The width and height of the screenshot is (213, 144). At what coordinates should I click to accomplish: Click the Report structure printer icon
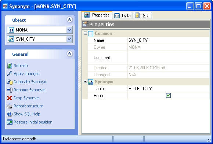point(10,106)
